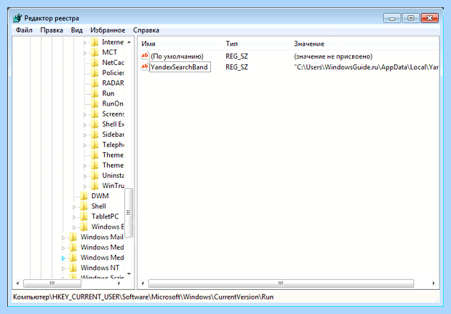451x314 pixels.
Task: Select the Shell folder icon below DWM
Action: [x=84, y=207]
